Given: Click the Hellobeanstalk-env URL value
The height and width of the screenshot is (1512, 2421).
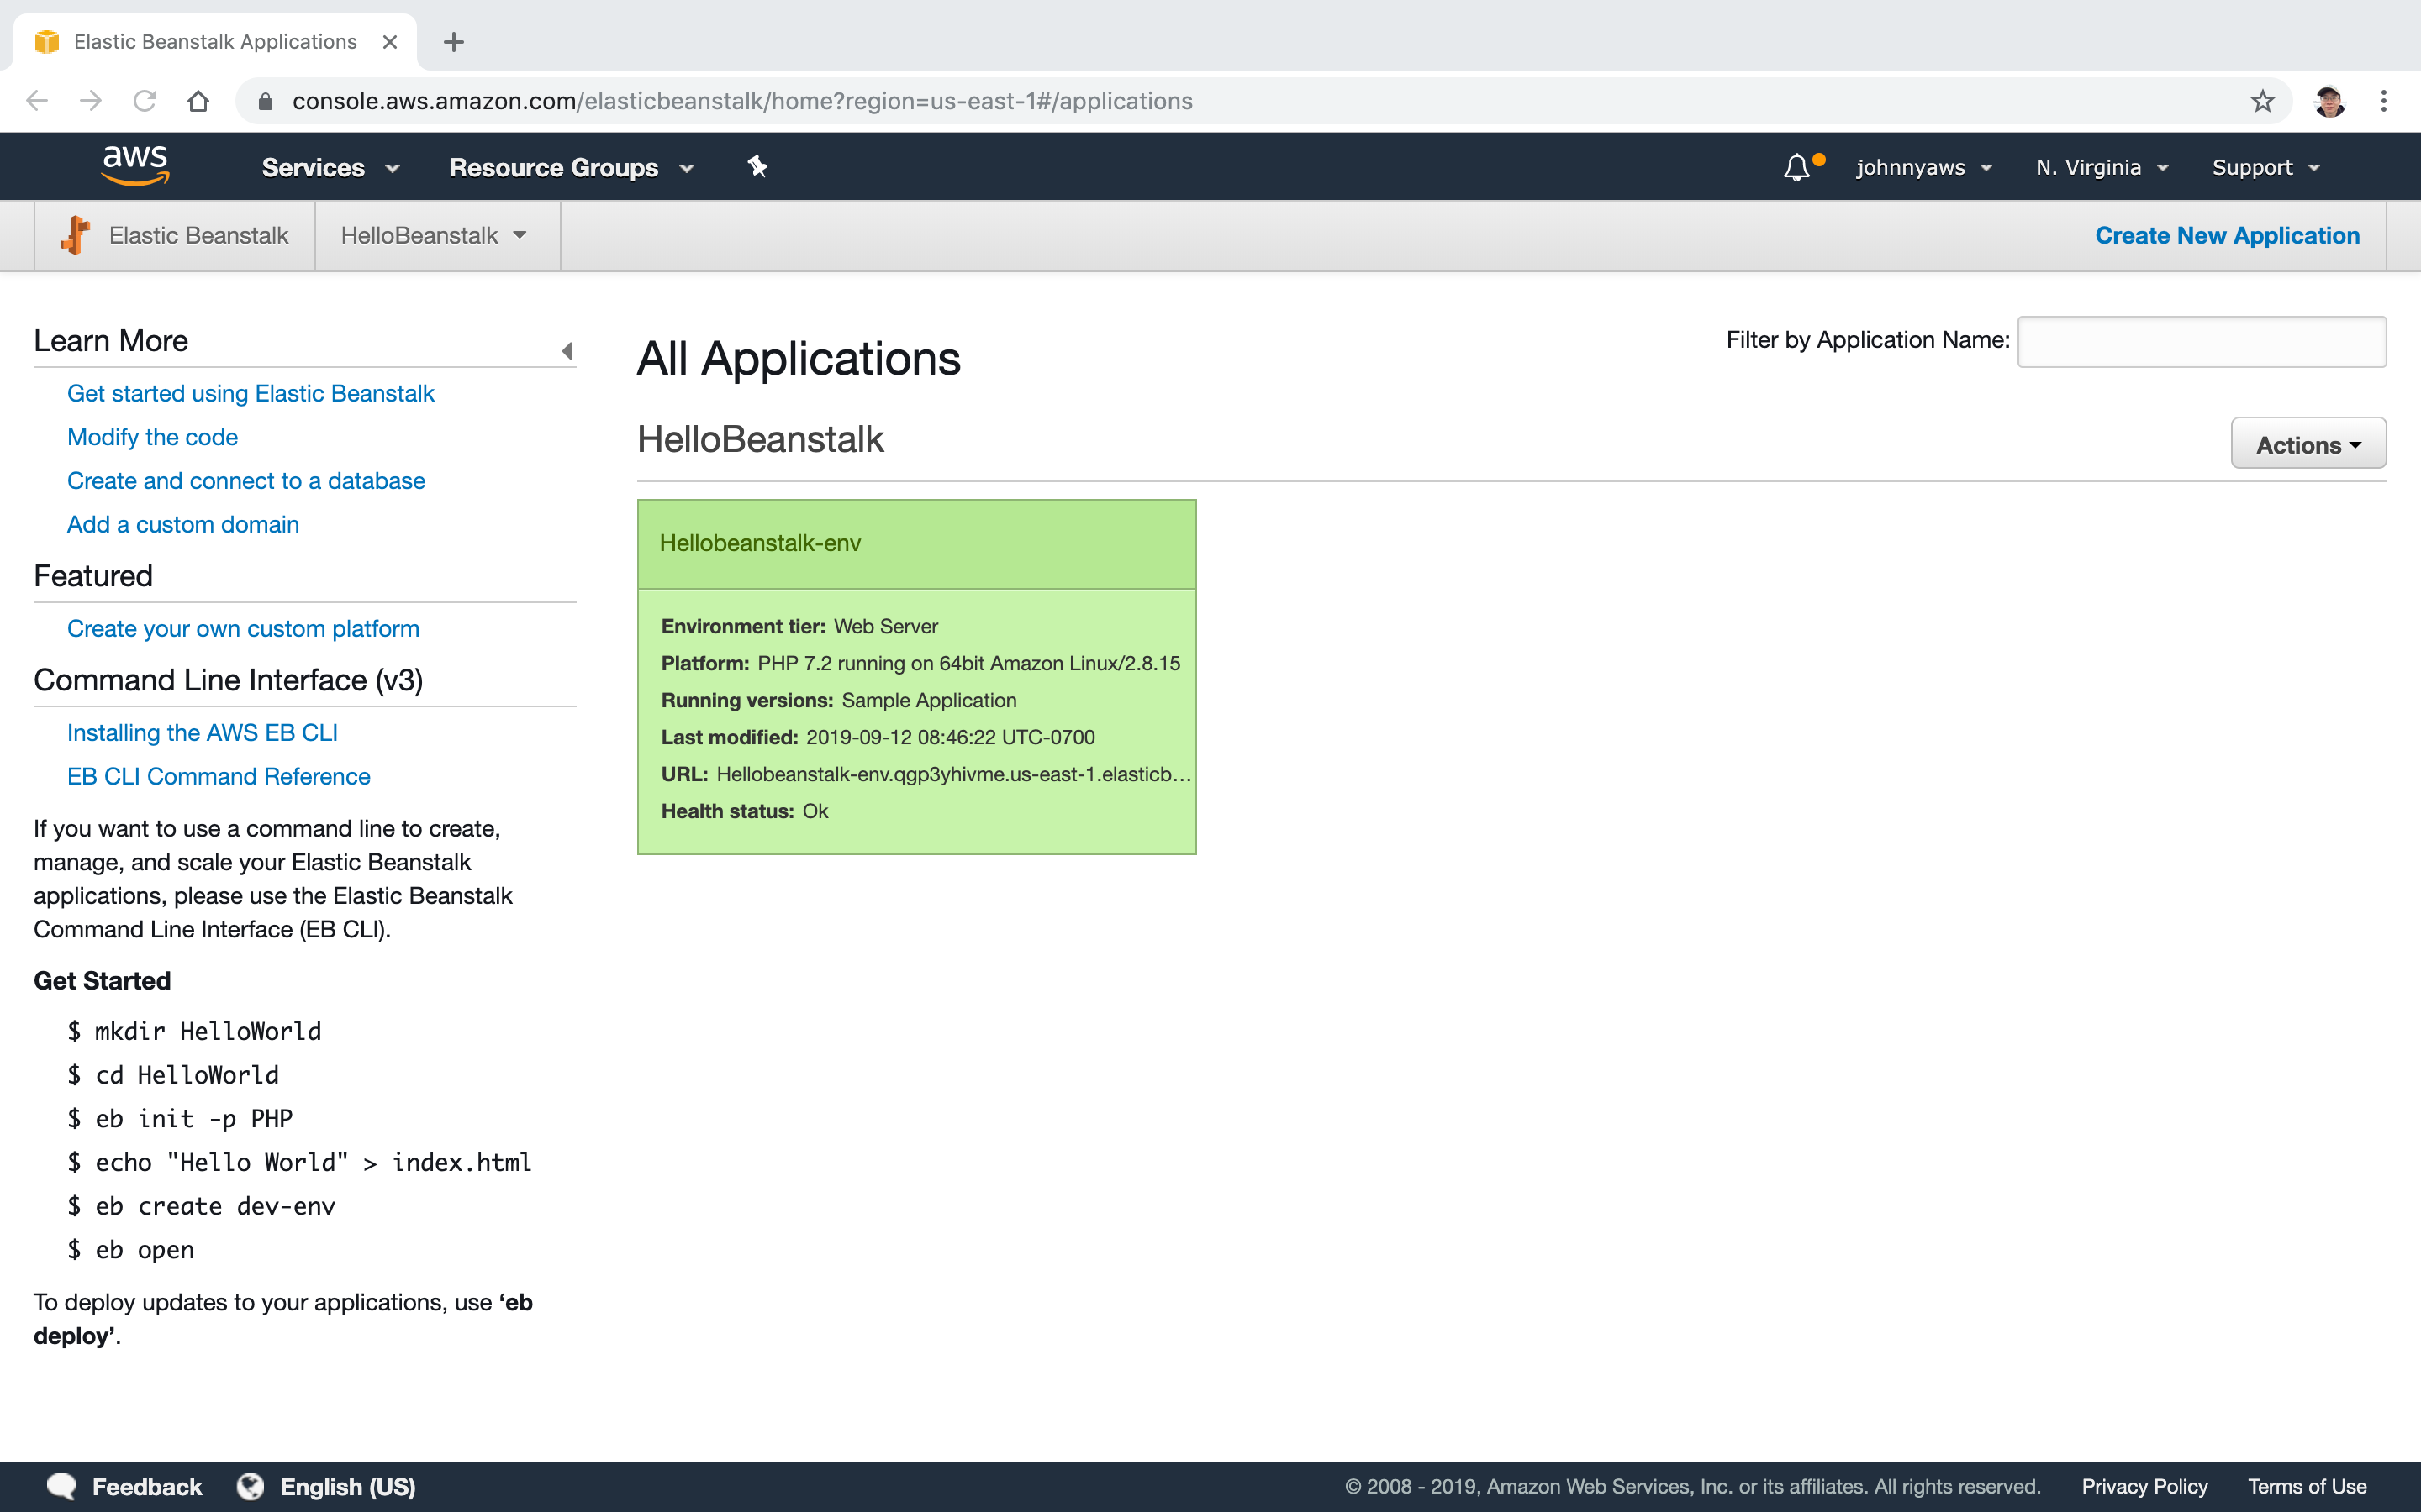Looking at the screenshot, I should click(953, 774).
